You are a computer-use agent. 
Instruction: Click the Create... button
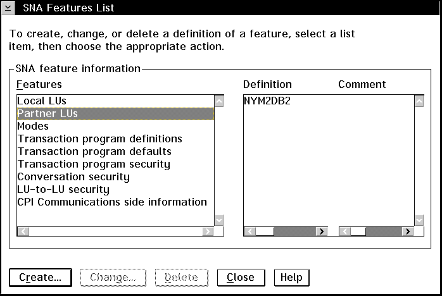coord(41,278)
